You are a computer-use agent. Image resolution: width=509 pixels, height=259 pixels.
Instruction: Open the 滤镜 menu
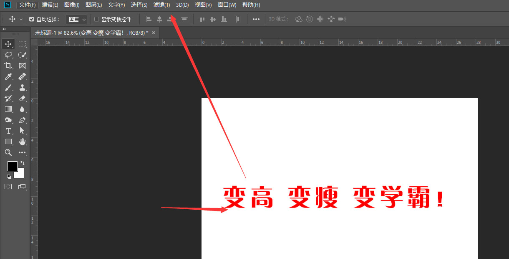pyautogui.click(x=161, y=5)
